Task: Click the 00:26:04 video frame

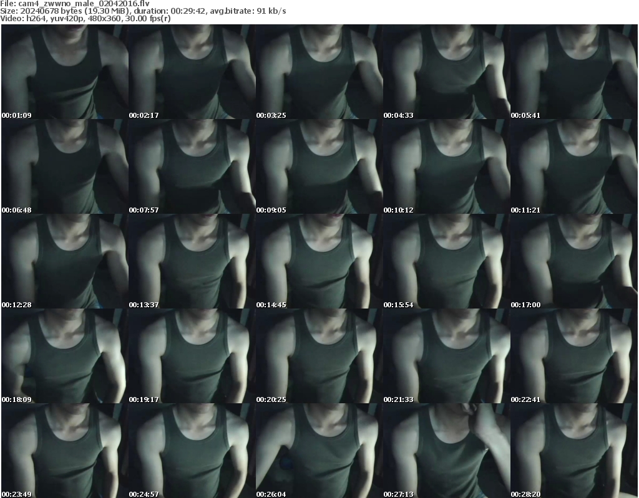Action: tap(319, 451)
